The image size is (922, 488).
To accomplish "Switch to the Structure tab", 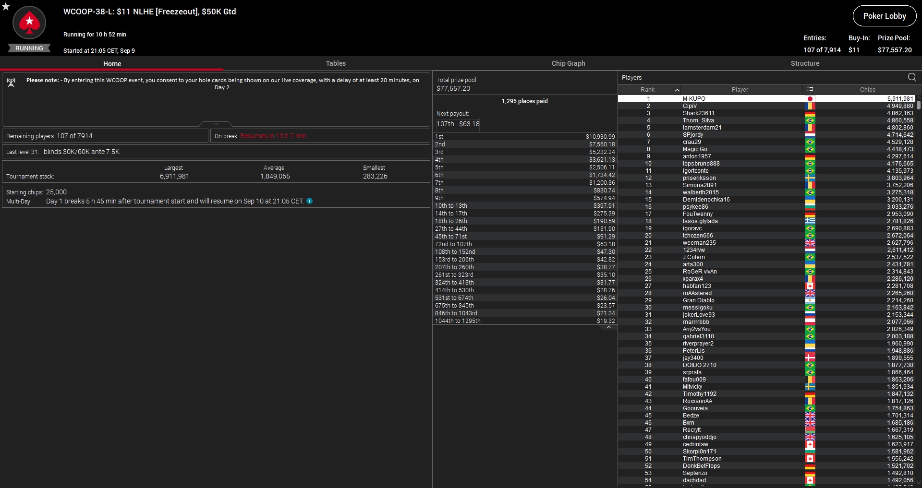I will pyautogui.click(x=805, y=63).
